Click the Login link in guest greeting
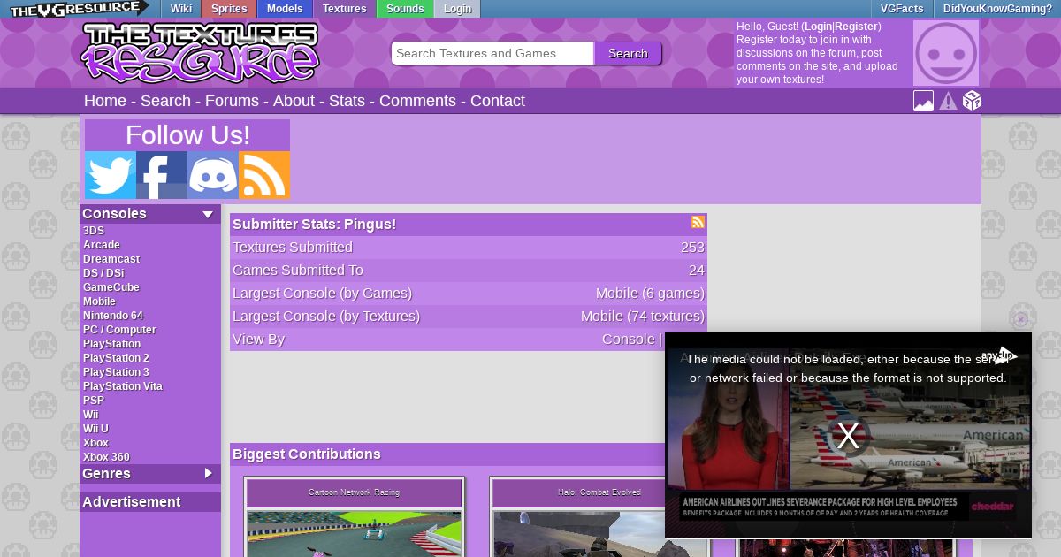The width and height of the screenshot is (1061, 557). [818, 27]
